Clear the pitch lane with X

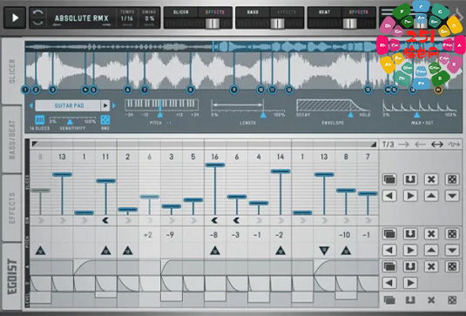431,234
